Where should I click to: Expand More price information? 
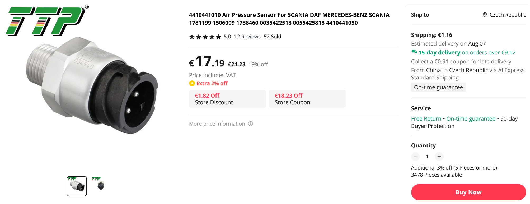(217, 124)
